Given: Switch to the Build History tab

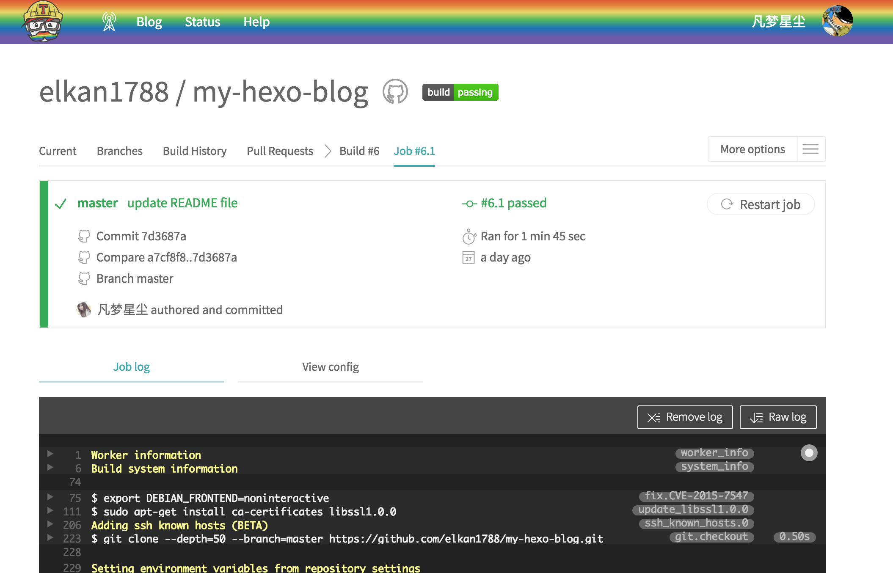Looking at the screenshot, I should [195, 151].
